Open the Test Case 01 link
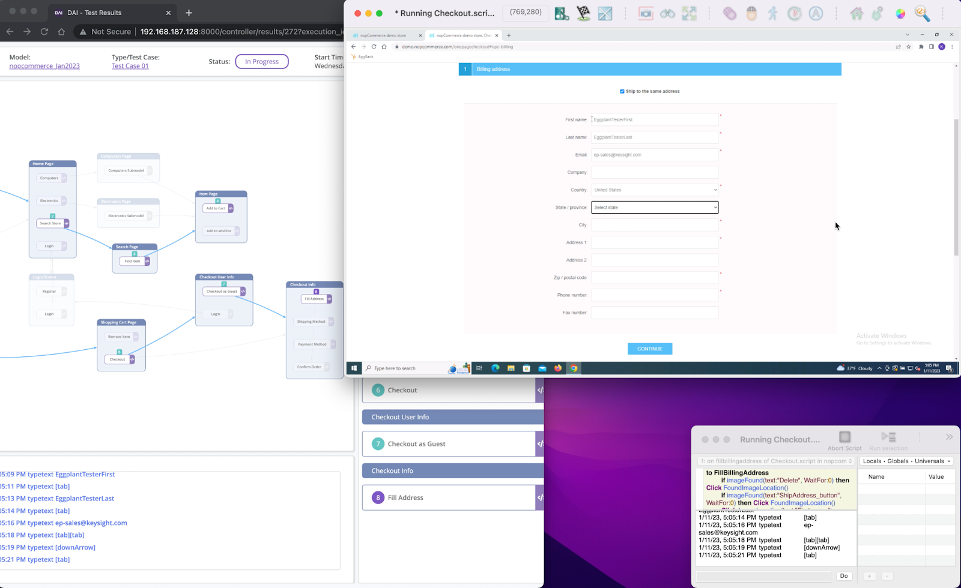The height and width of the screenshot is (588, 961). click(130, 66)
